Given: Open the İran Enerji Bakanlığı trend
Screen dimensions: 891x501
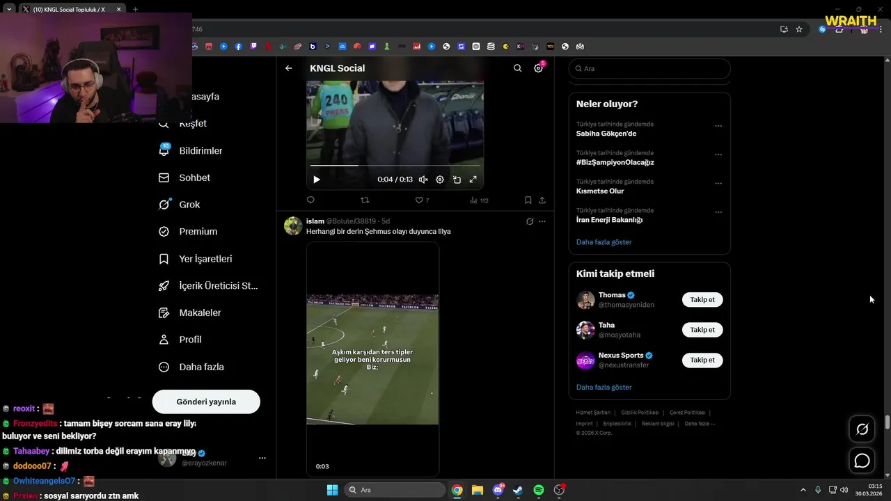Looking at the screenshot, I should [x=609, y=220].
